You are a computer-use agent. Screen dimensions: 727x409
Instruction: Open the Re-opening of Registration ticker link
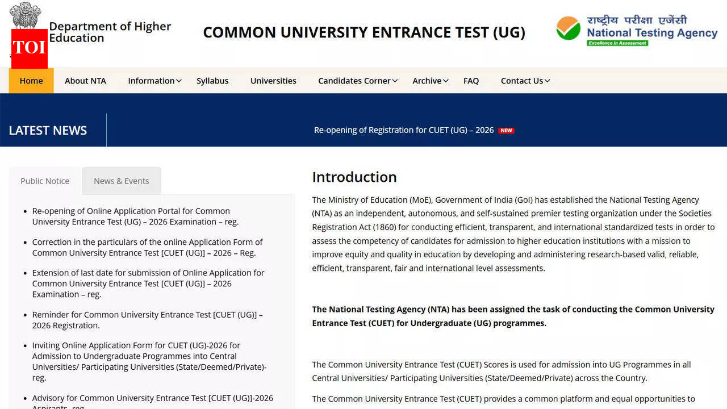click(404, 130)
